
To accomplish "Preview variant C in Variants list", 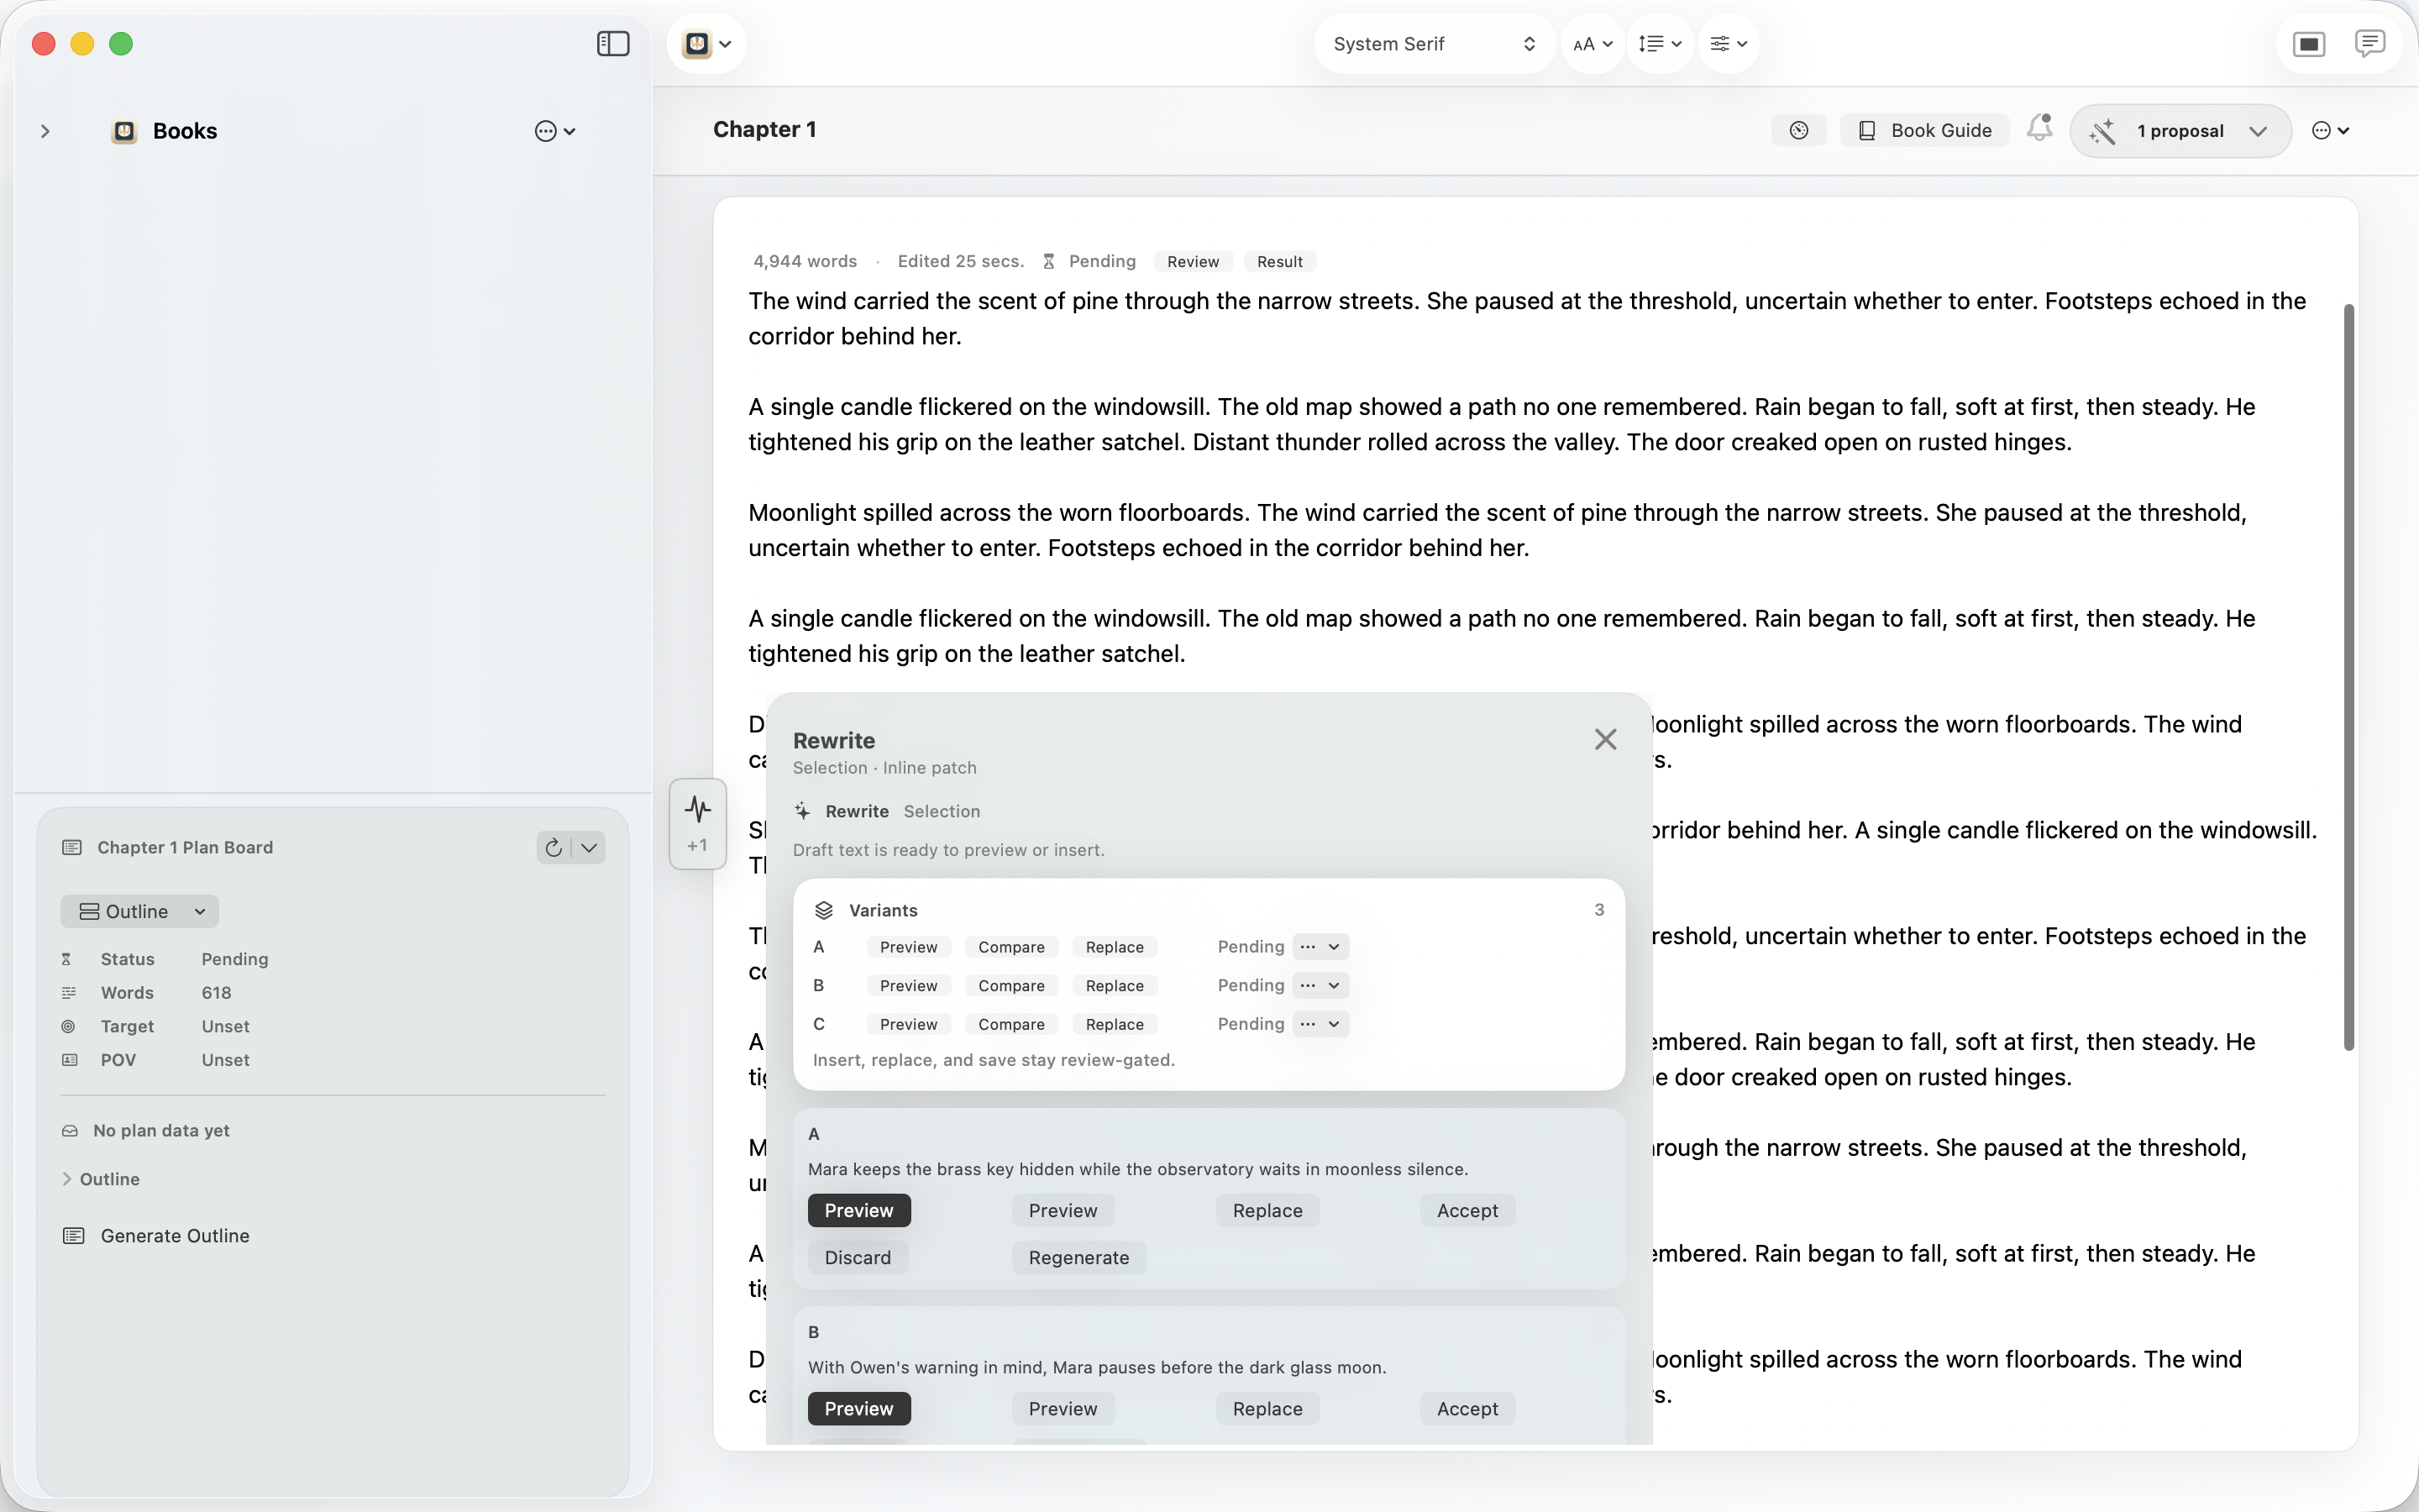I will click(908, 1024).
